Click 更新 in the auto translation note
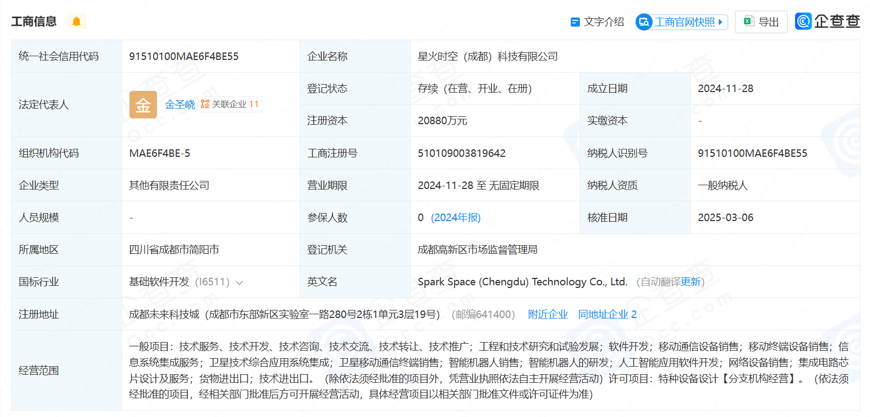 coord(691,282)
